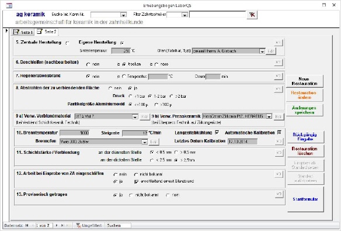The image size is (341, 231).
Task: Click Edit button next to Verblendmaterial field
Action: pos(144,117)
